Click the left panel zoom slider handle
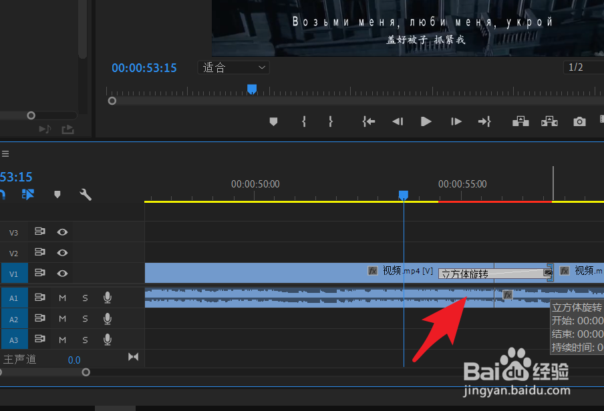This screenshot has height=411, width=604. click(31, 115)
